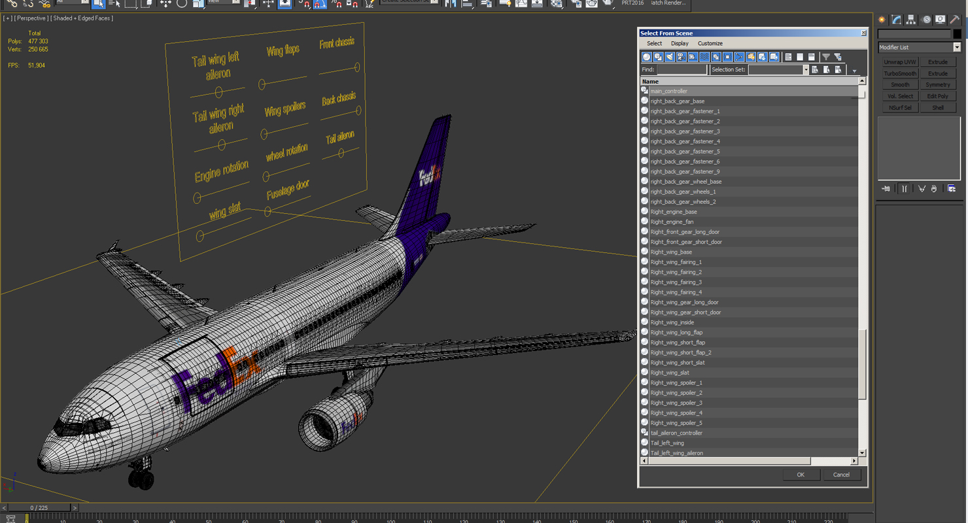Select the Select Object arrow tool
Image resolution: width=968 pixels, height=523 pixels.
[x=98, y=3]
